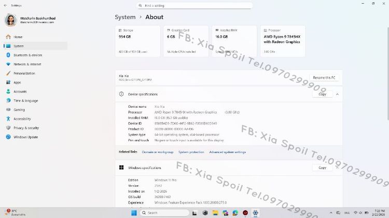Click the ENG language indicator
389x218 pixels.
click(x=347, y=213)
